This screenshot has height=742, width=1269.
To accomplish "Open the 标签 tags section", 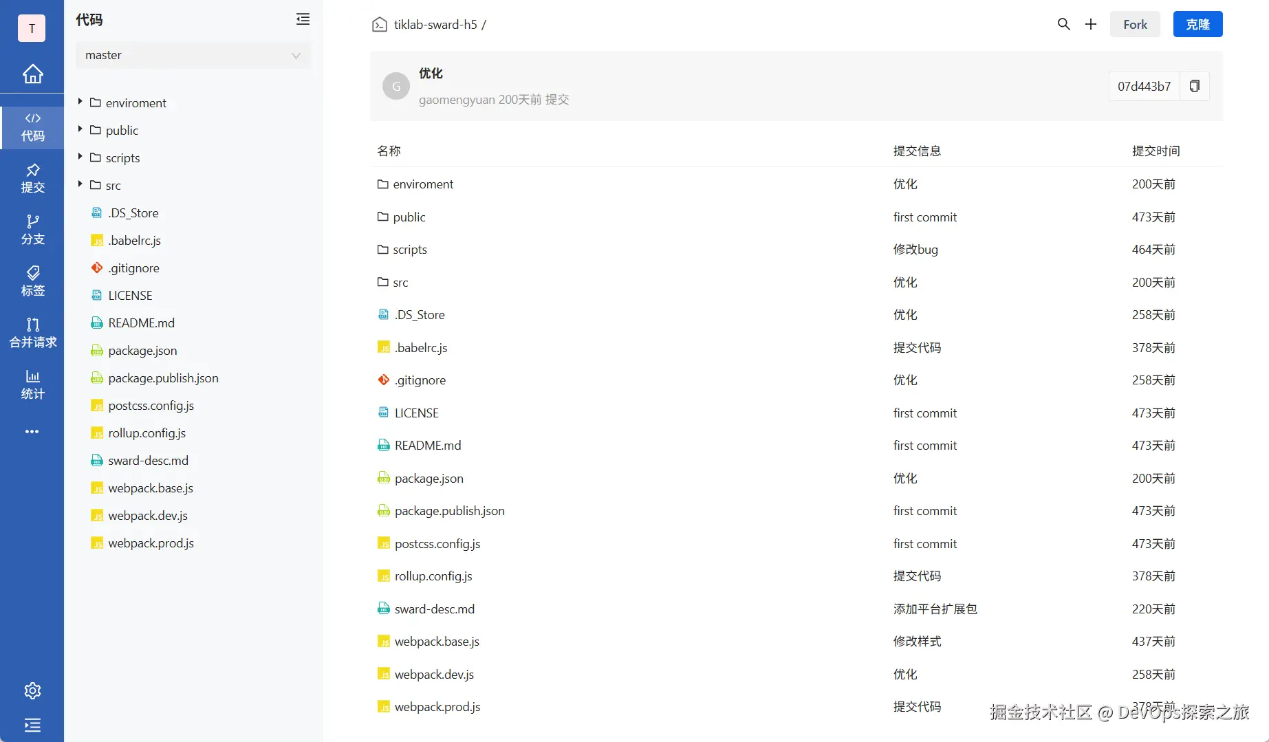I will click(x=32, y=281).
